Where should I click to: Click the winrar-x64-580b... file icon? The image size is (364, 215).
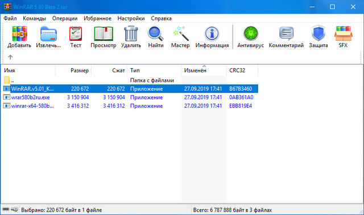tap(7, 106)
